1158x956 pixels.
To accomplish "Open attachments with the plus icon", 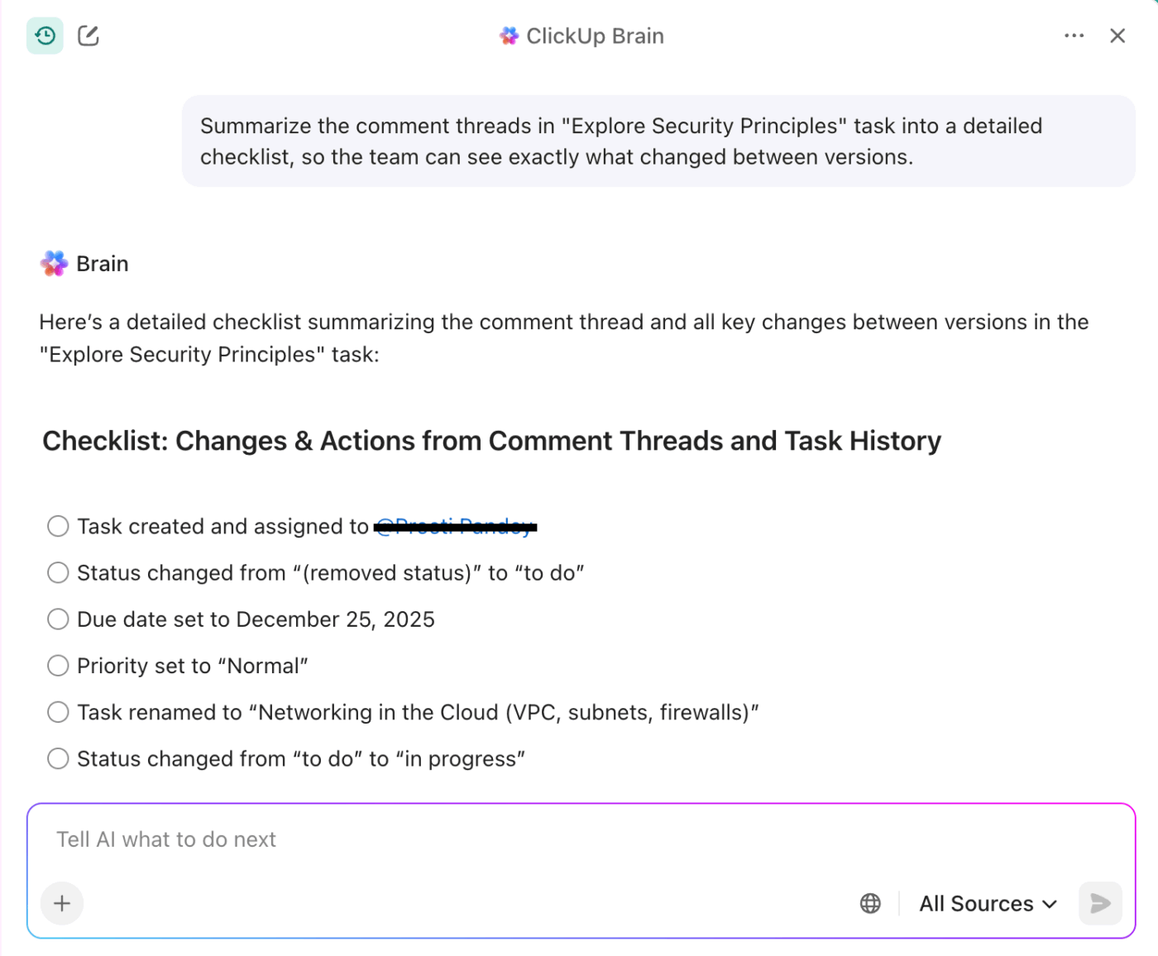I will (x=62, y=903).
